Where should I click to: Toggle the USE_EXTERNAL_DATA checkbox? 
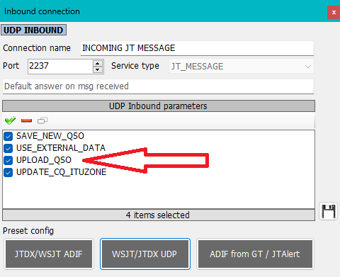(x=8, y=148)
